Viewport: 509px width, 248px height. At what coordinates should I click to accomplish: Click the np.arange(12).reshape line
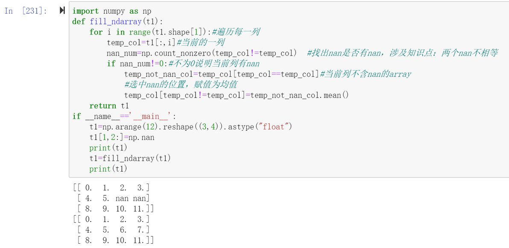191,127
